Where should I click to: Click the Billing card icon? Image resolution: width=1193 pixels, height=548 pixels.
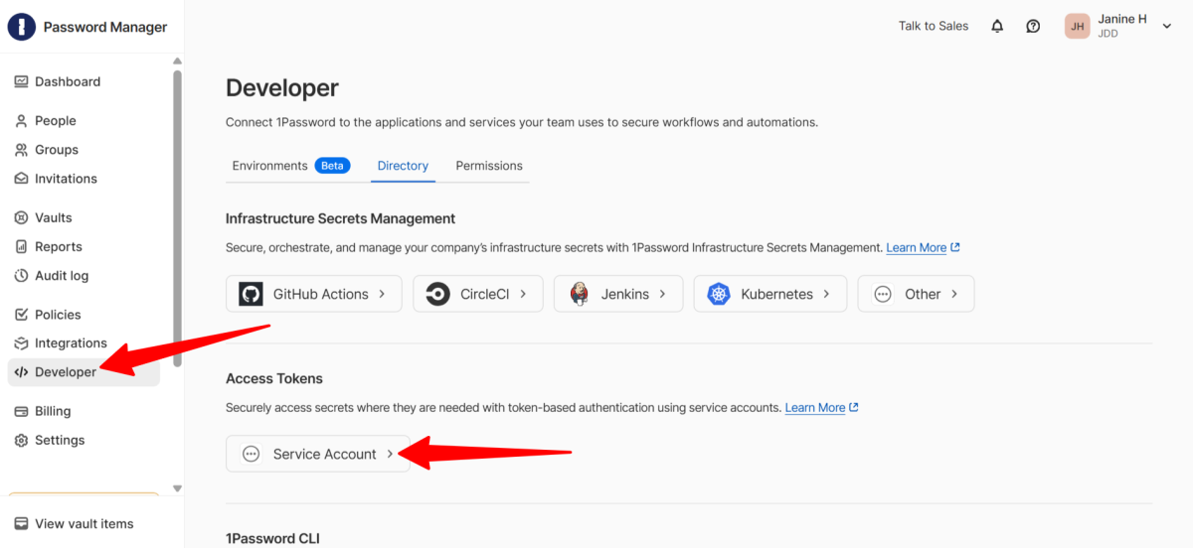coord(21,411)
